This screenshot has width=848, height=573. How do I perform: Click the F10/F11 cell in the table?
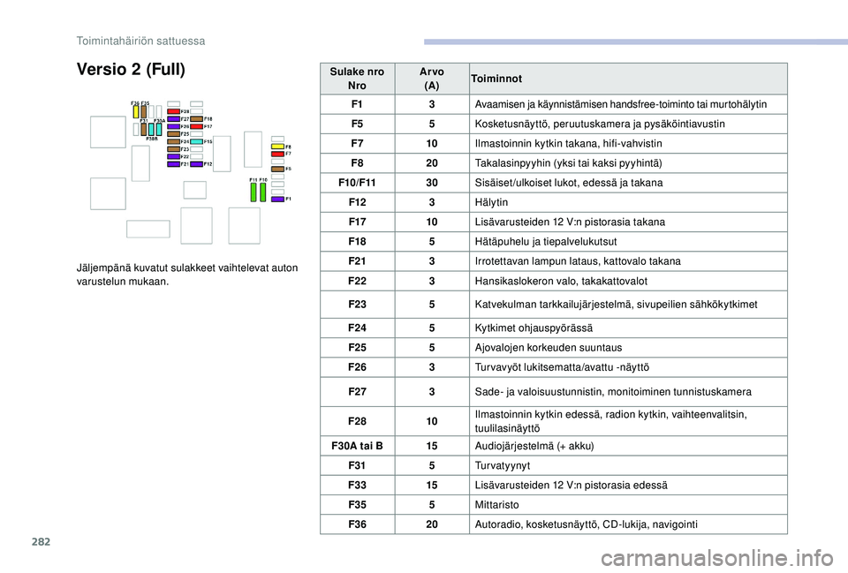357,183
